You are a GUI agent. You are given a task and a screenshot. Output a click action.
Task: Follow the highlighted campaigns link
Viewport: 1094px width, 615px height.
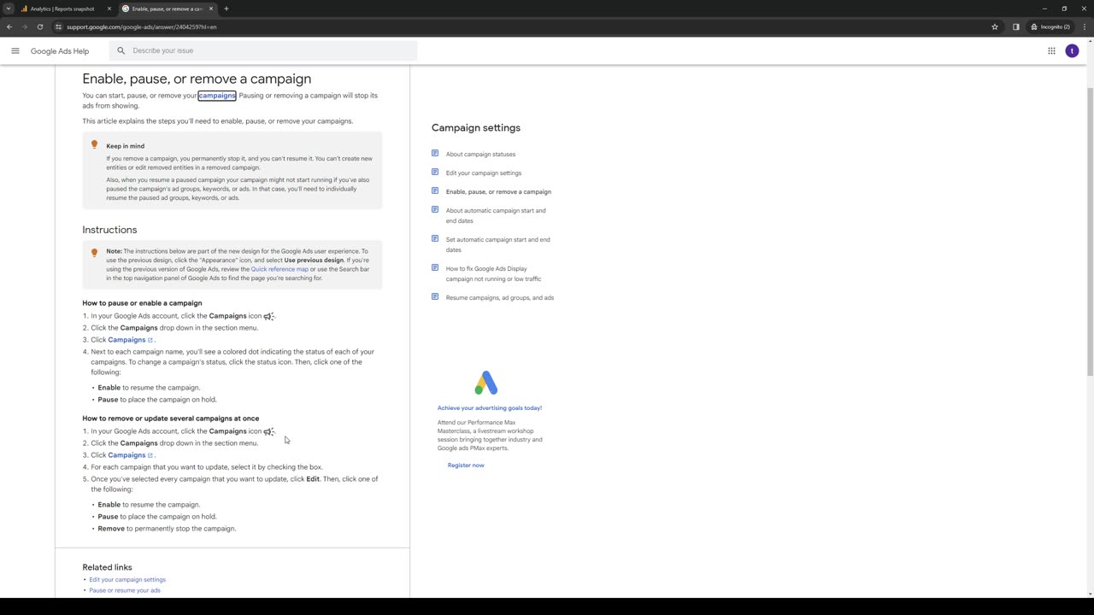tap(217, 96)
